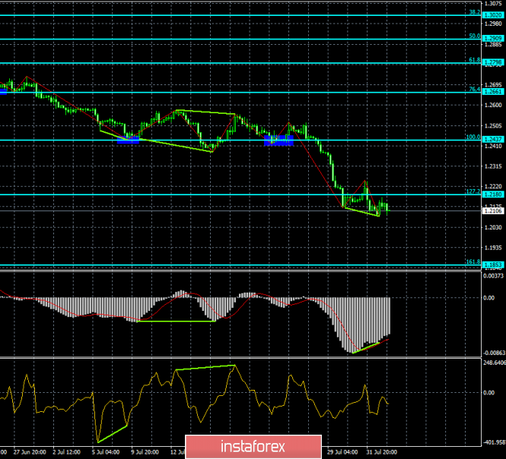
Task: Select the 38.2 Fibonacci level label
Action: tap(474, 12)
